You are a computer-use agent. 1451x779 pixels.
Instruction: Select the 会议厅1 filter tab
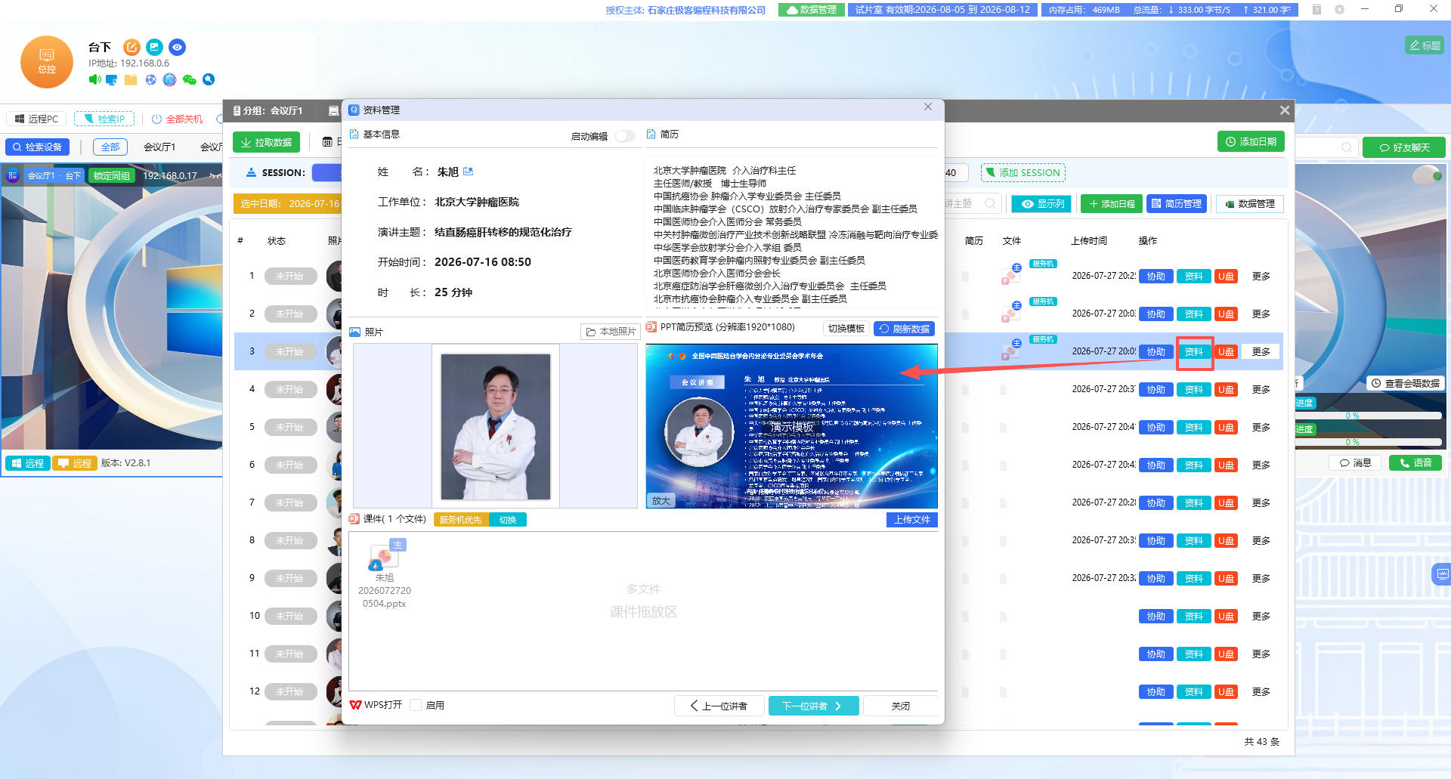(159, 147)
